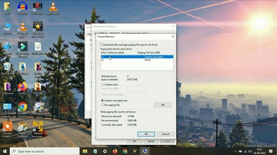Open the Audacity desktop shortcut
Screen dimensions: 277x155
click(x=23, y=8)
